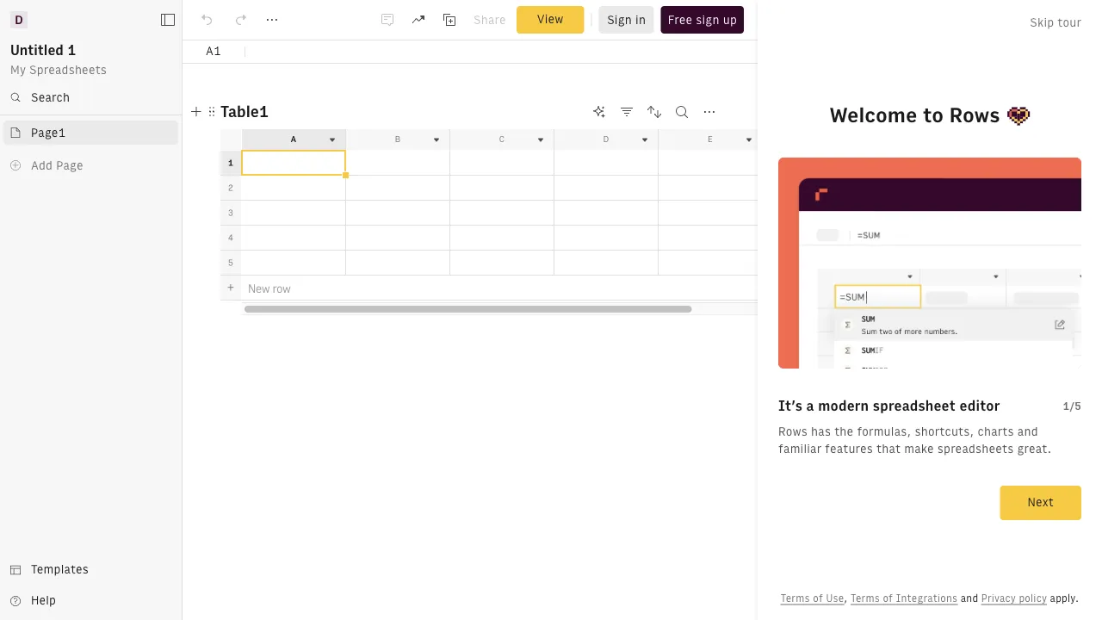The height and width of the screenshot is (620, 1102).
Task: Click the plus icon by New row
Action: coord(231,288)
